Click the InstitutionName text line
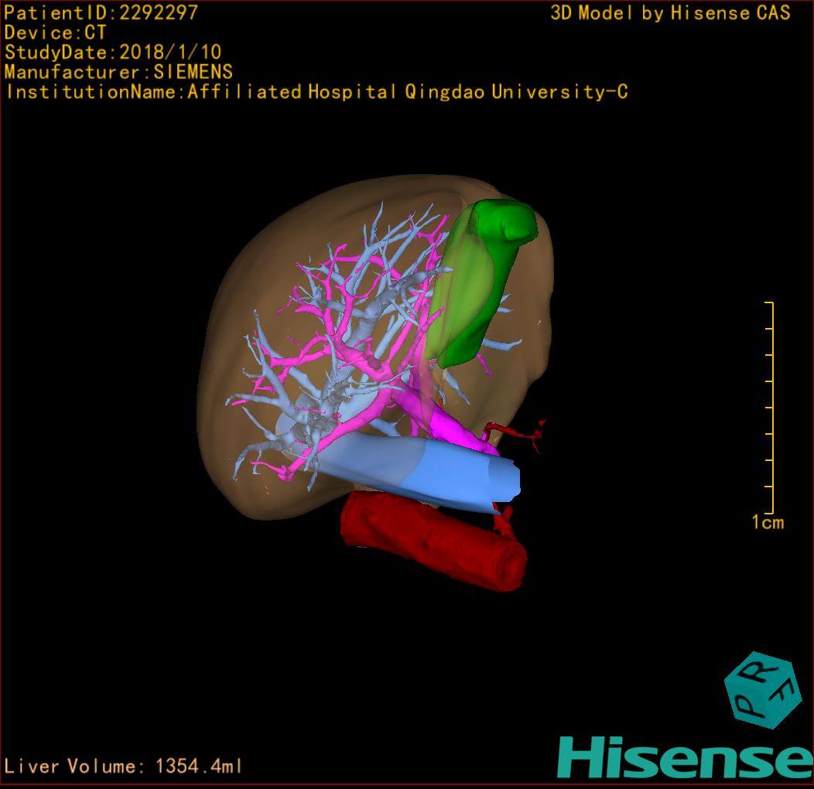The height and width of the screenshot is (789, 814). tap(316, 92)
